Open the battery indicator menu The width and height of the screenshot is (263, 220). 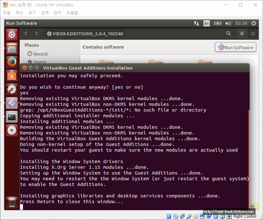click(218, 23)
